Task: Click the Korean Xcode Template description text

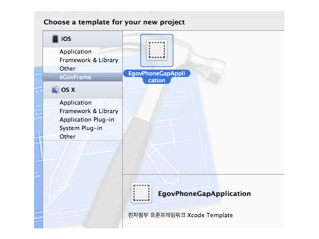Action: coord(180,215)
